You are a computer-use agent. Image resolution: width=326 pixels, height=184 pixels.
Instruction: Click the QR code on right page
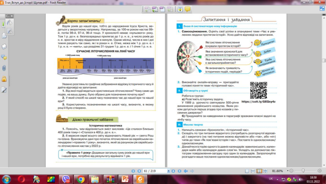pyautogui.click(x=258, y=90)
